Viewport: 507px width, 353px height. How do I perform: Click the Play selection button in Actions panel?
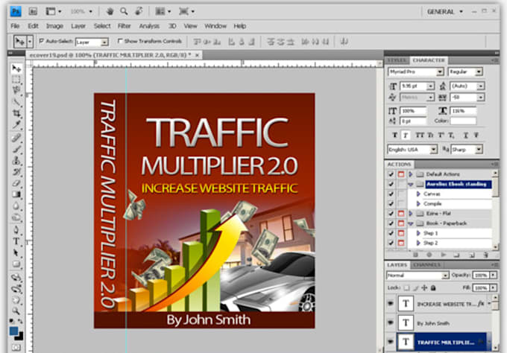click(x=444, y=255)
